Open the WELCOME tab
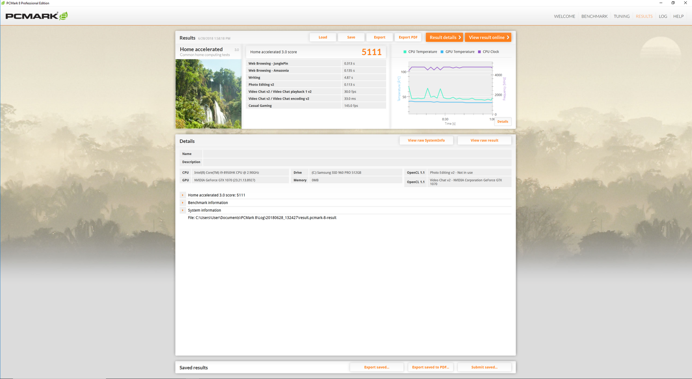Viewport: 692px width, 379px height. coord(564,16)
